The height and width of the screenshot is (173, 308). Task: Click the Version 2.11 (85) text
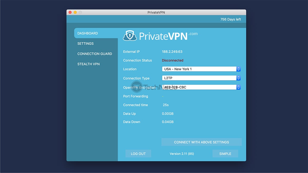(x=182, y=154)
